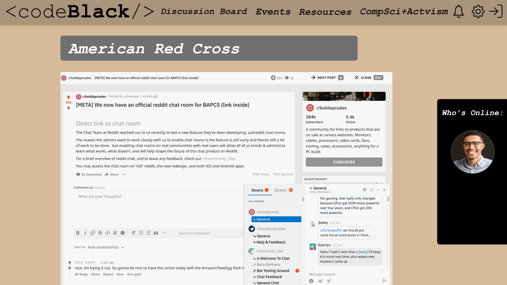Switch to markdown editor mode
The image size is (507, 285).
(194, 233)
